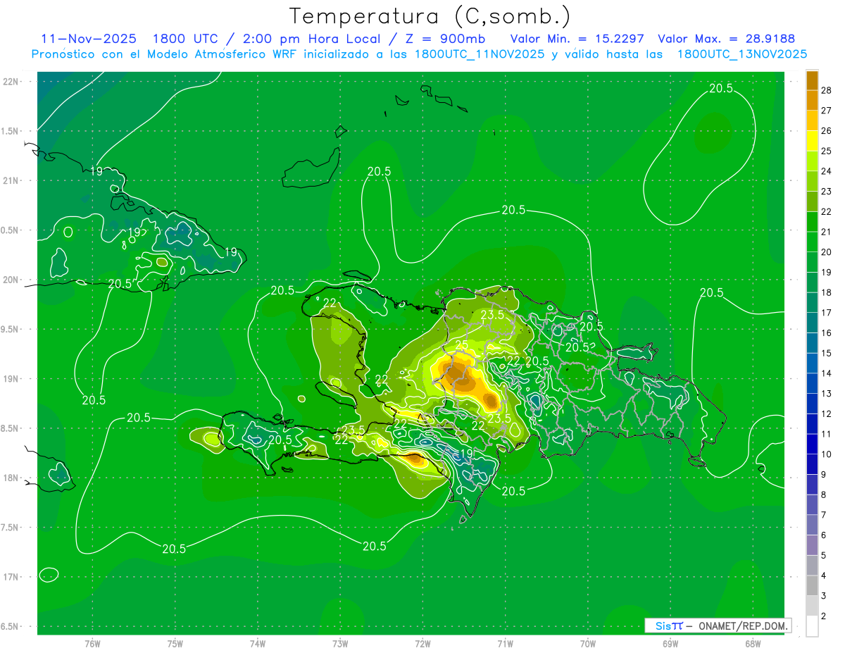Click the 75W longitude axis label
Viewport: 845px width, 653px height.
pyautogui.click(x=175, y=644)
